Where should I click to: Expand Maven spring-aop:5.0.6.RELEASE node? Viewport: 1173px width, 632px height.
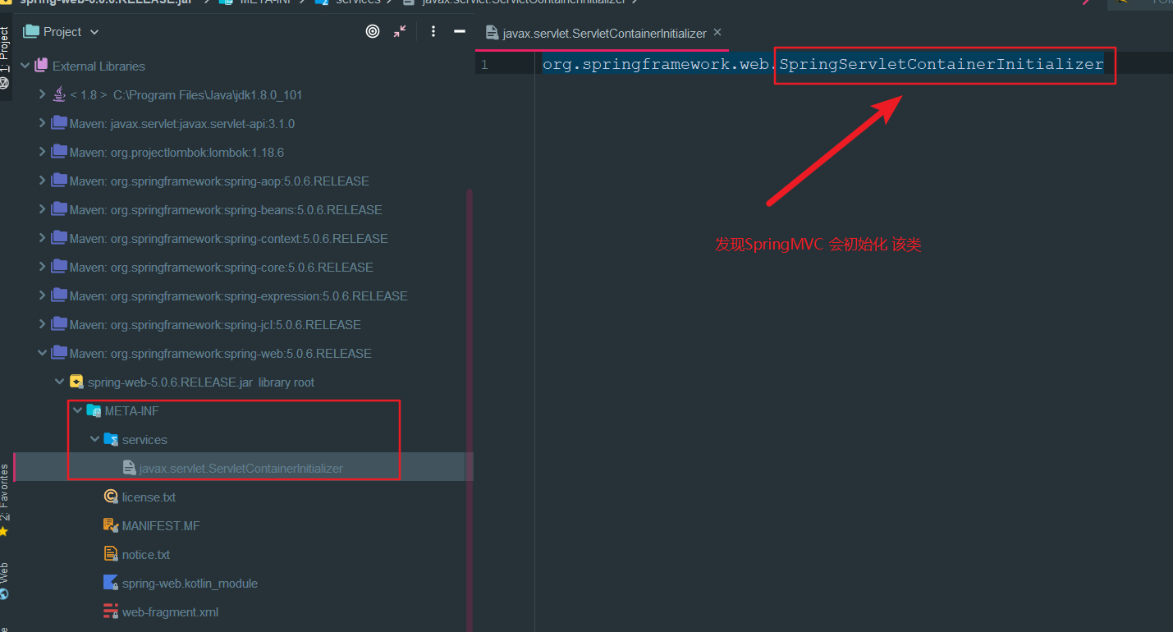click(x=42, y=181)
